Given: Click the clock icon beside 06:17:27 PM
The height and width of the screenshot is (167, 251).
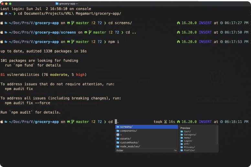Looking at the screenshot, I should [221, 23].
